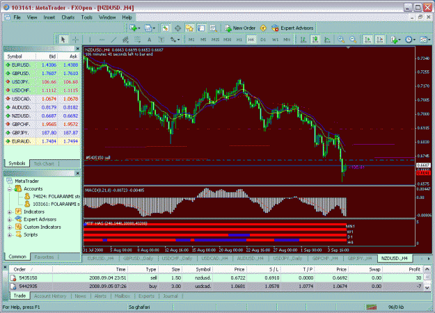Open the Journal tab in terminal
Image resolution: width=435 pixels, height=313 pixels.
tap(171, 296)
